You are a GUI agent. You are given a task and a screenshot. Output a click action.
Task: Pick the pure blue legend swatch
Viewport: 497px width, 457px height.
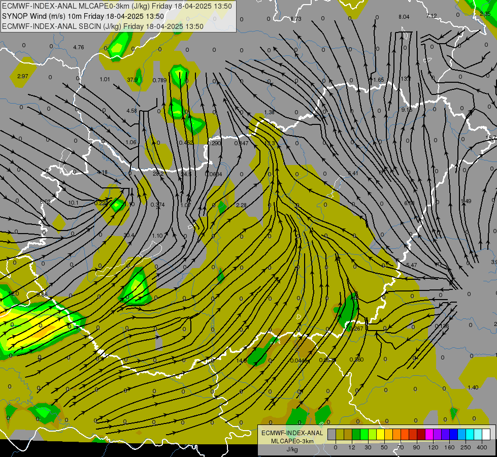tap(453, 434)
